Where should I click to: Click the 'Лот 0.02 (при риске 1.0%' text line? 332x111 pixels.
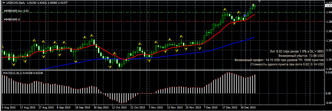[x=297, y=52]
